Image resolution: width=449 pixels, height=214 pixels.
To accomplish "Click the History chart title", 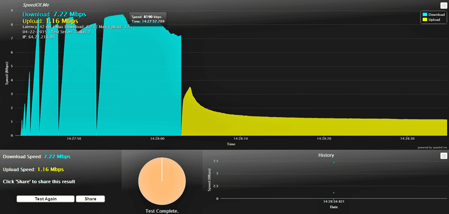I will point(326,155).
